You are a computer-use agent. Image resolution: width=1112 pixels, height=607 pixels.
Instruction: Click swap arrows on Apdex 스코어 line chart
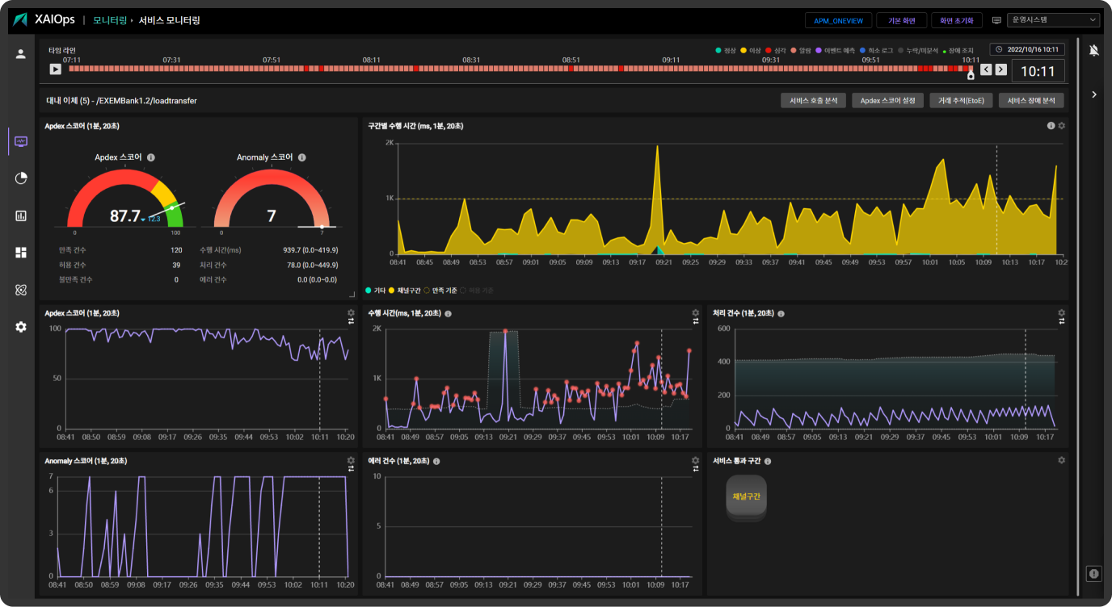pyautogui.click(x=351, y=321)
